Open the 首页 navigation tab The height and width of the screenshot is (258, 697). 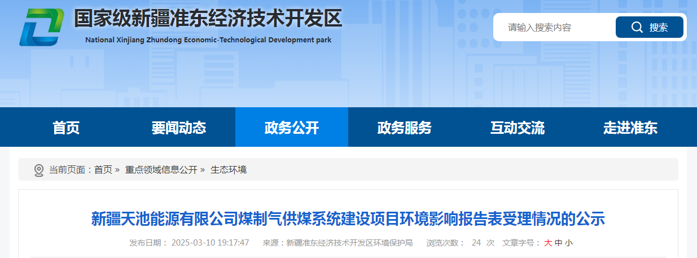(66, 128)
